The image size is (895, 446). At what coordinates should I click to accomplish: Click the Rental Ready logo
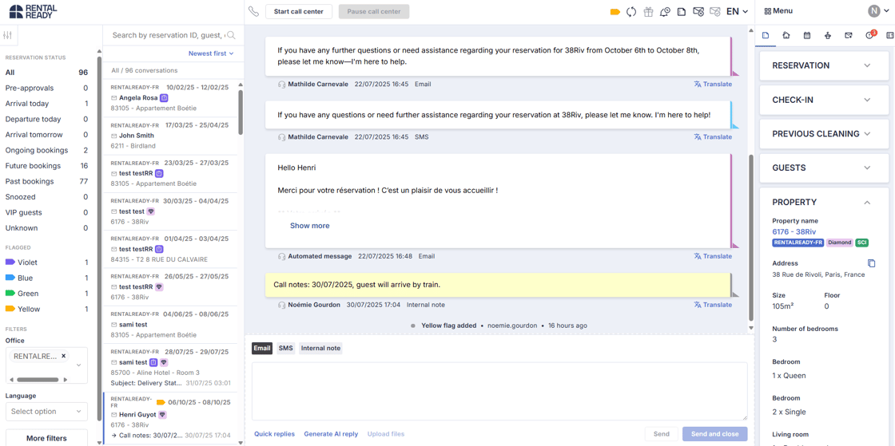point(33,11)
